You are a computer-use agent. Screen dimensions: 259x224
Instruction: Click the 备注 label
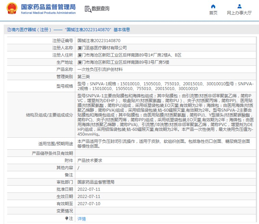[69, 175]
